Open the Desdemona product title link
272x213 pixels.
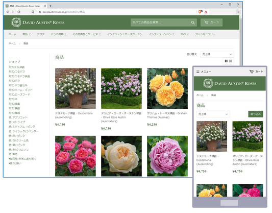(x=73, y=115)
